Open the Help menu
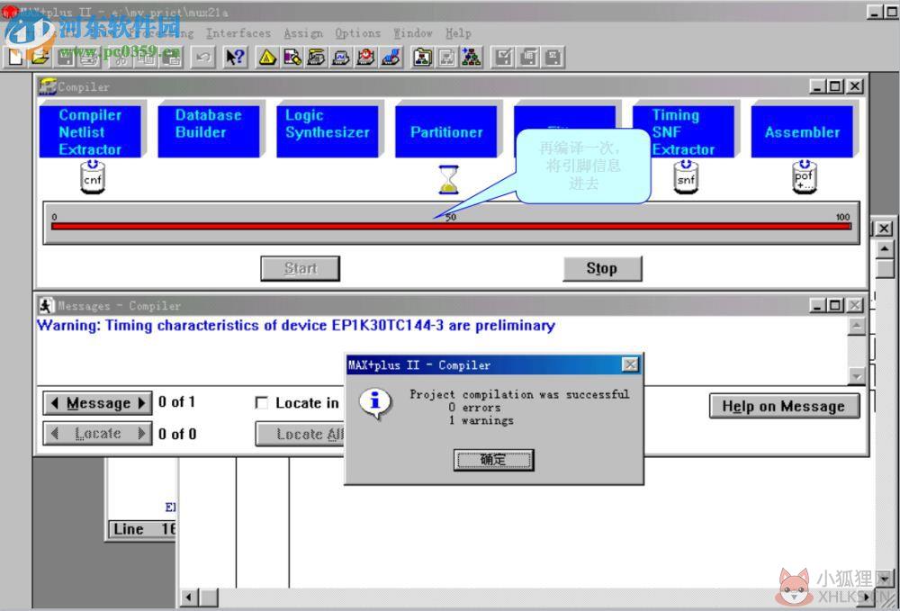Screen dimensions: 900x611 point(458,33)
